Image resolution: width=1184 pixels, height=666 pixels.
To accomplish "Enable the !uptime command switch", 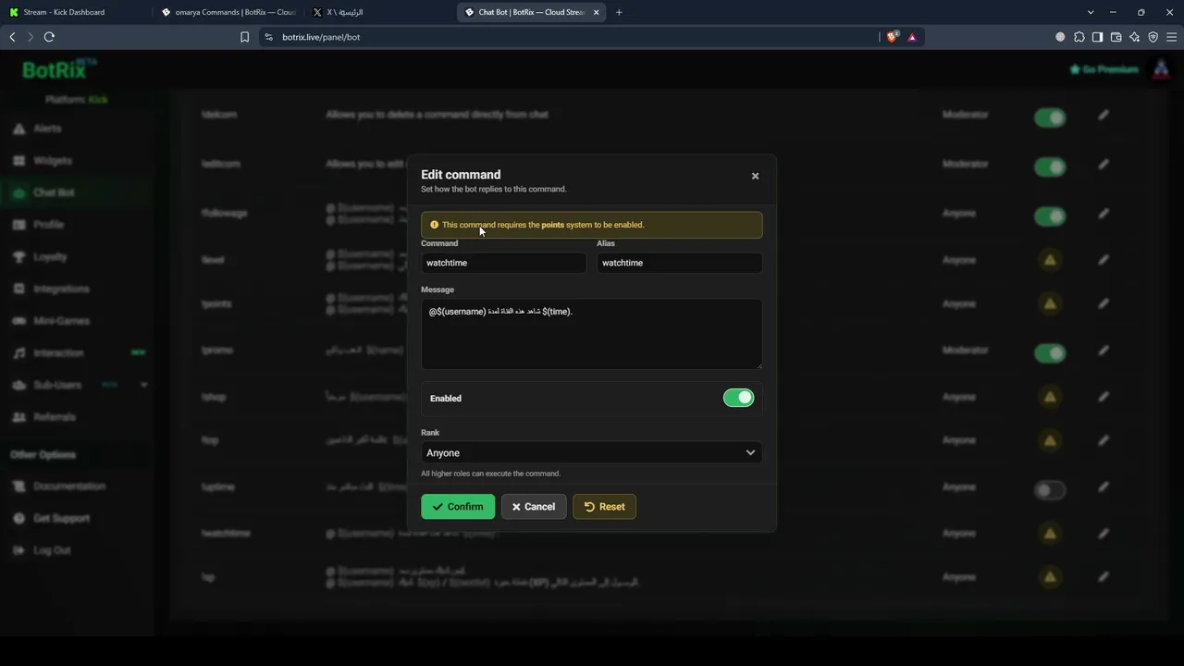I will pos(1050,489).
